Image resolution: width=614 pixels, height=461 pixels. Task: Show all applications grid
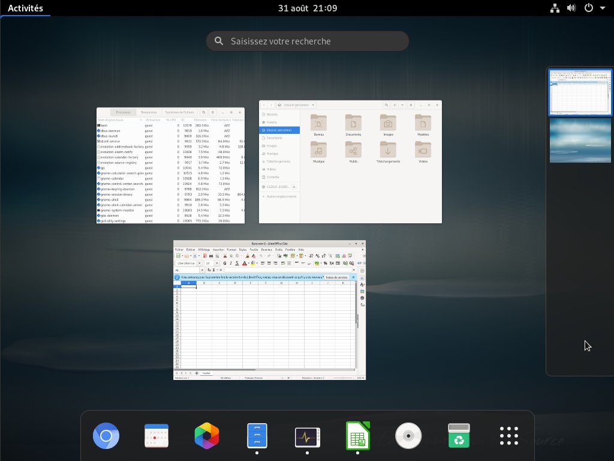coord(509,436)
